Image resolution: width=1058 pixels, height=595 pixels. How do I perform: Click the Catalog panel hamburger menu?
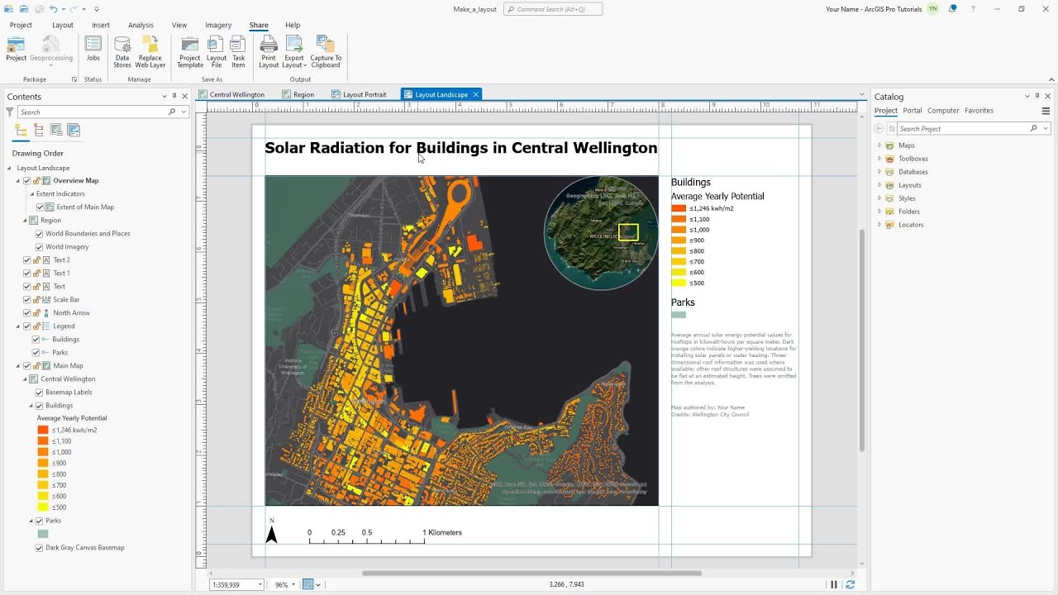[x=1046, y=111]
